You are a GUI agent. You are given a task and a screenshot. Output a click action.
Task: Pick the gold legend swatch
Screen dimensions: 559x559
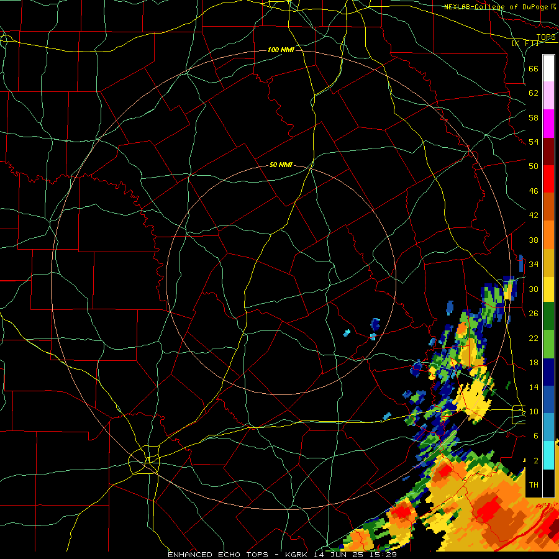click(548, 263)
